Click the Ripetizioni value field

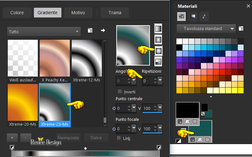pyautogui.click(x=148, y=81)
